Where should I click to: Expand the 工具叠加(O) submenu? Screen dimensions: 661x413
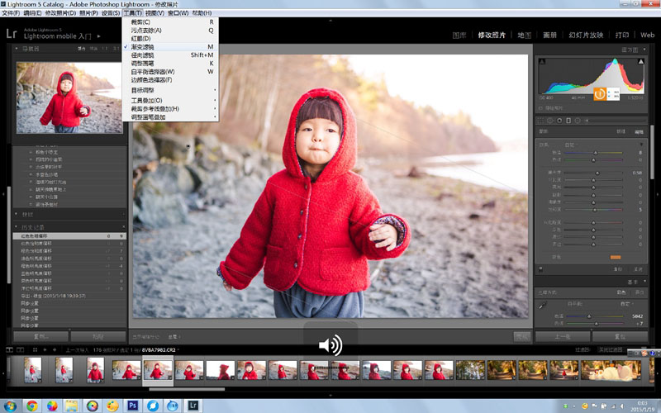(x=170, y=100)
